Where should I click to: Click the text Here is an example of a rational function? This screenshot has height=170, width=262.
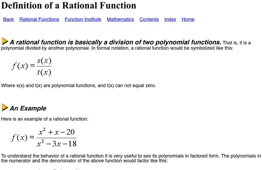pyautogui.click(x=45, y=119)
